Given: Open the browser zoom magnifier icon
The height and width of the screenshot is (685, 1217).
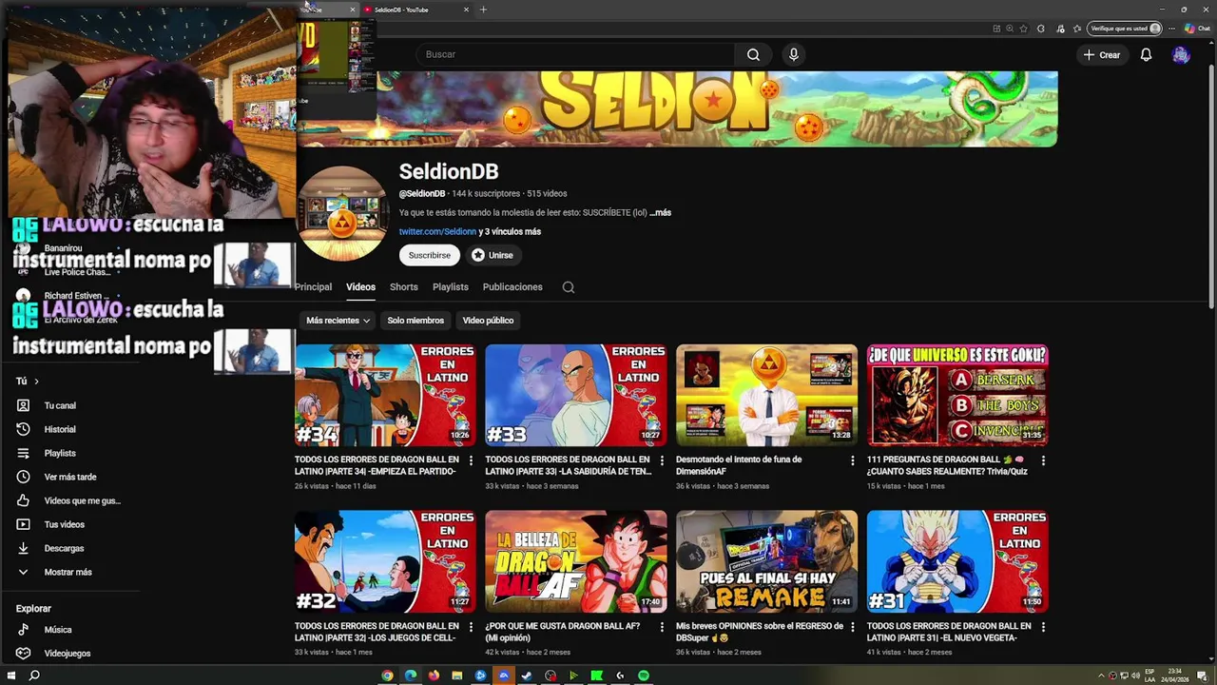Looking at the screenshot, I should point(1010,29).
